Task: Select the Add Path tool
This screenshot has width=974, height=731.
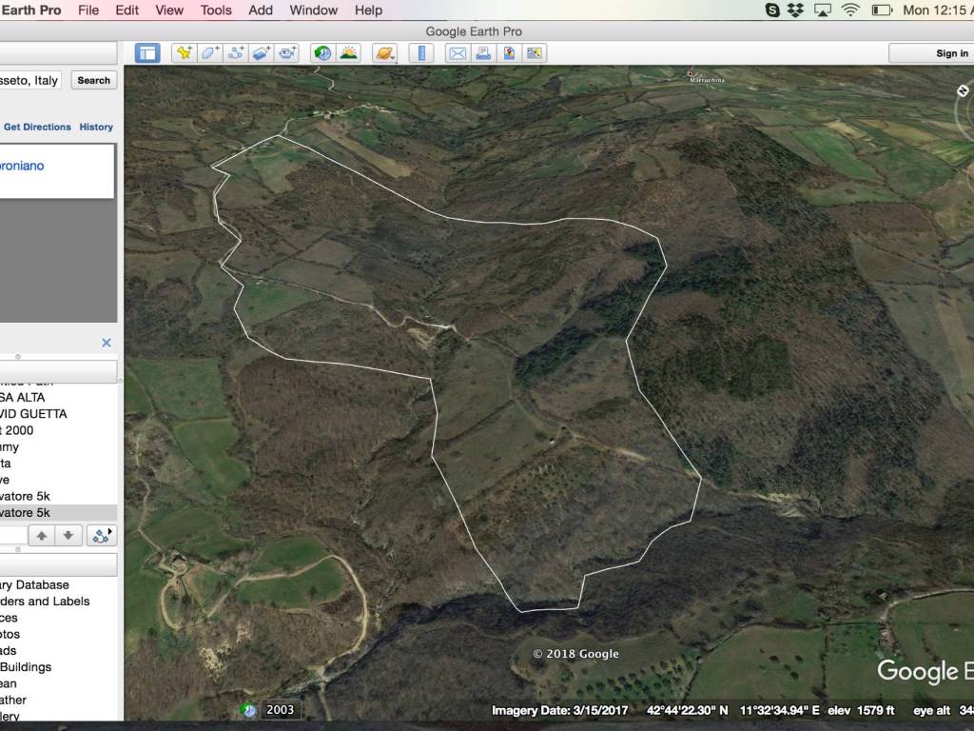Action: coord(236,53)
